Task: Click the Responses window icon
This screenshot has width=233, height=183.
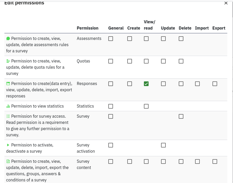Action: point(8,84)
